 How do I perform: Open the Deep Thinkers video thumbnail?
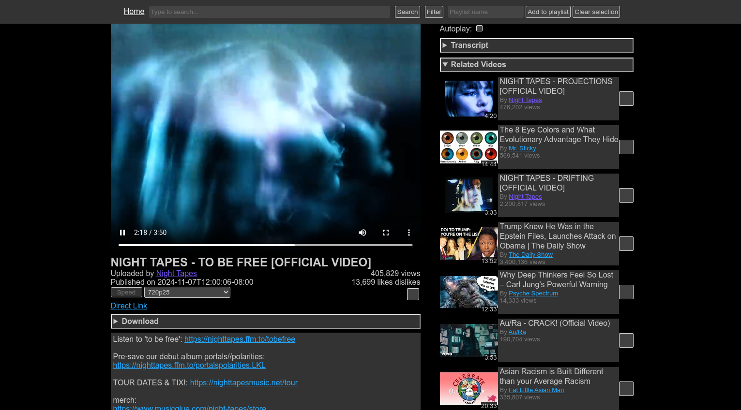tap(469, 292)
